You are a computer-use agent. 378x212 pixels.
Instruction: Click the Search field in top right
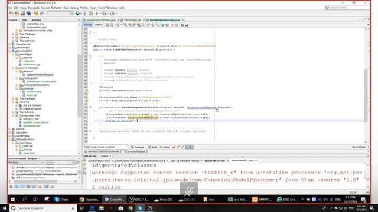point(347,8)
